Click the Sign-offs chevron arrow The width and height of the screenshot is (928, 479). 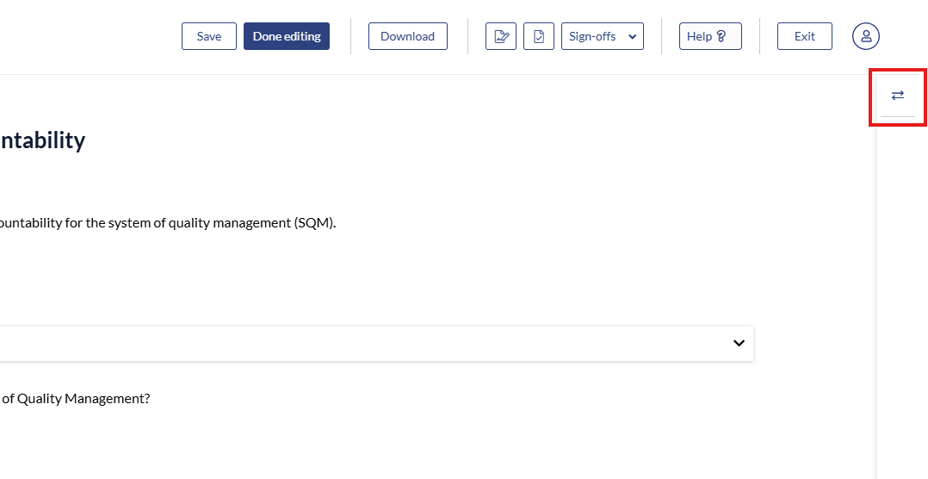632,36
